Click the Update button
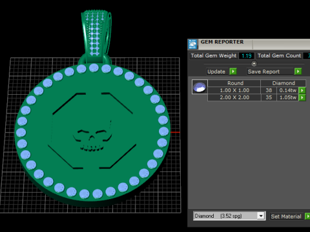Image resolution: width=310 pixels, height=232 pixels. (216, 72)
